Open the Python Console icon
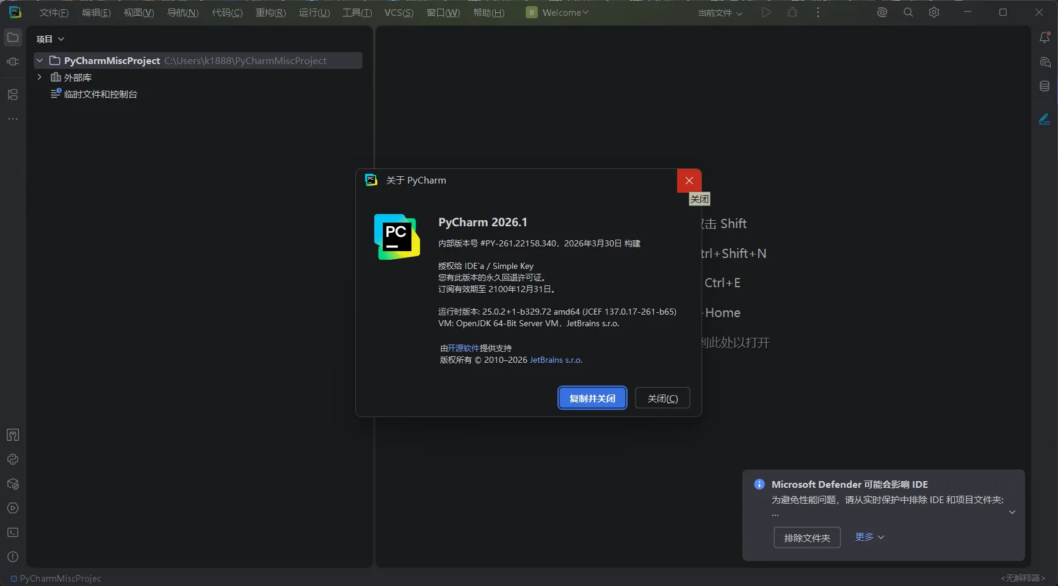Screen dimensions: 1058x586 [x=12, y=460]
